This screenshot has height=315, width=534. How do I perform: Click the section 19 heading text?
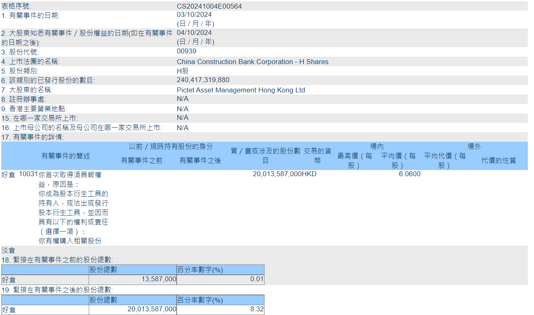click(58, 290)
